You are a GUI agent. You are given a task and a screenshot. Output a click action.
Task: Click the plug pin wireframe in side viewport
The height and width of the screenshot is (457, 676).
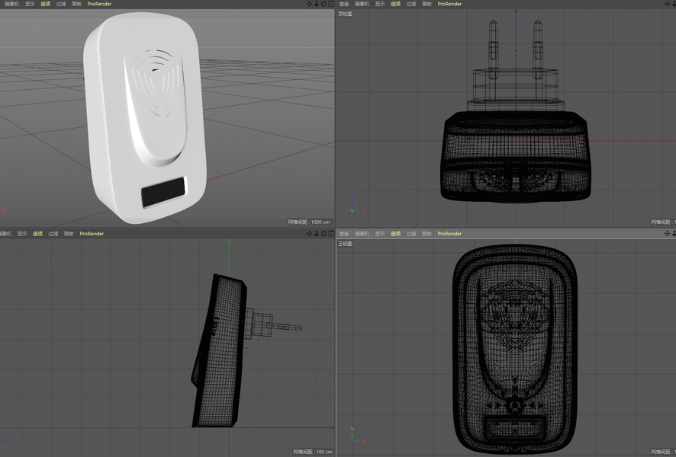click(285, 328)
